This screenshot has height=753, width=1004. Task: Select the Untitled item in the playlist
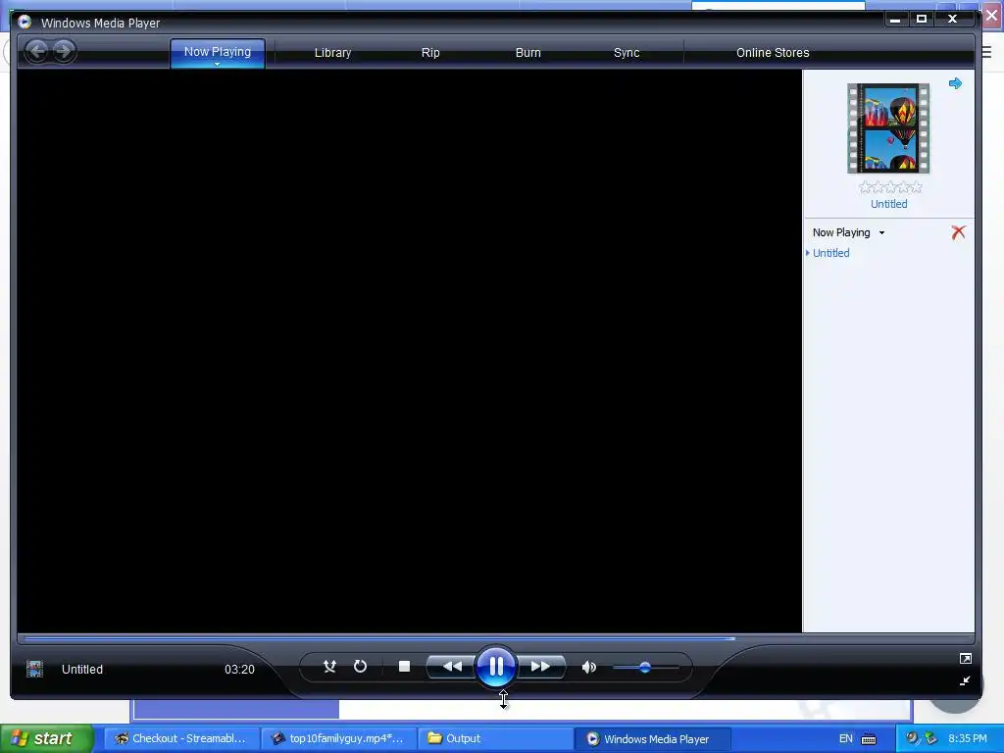pyautogui.click(x=831, y=253)
